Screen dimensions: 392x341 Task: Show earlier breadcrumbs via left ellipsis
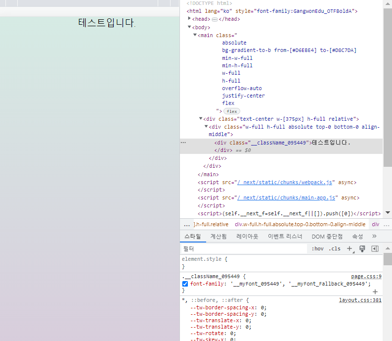point(187,225)
